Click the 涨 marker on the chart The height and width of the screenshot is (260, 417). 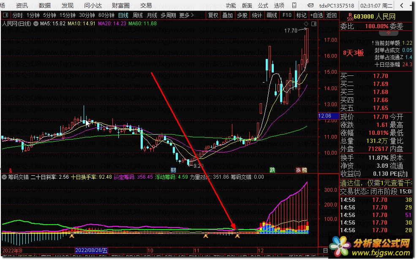click(299, 170)
